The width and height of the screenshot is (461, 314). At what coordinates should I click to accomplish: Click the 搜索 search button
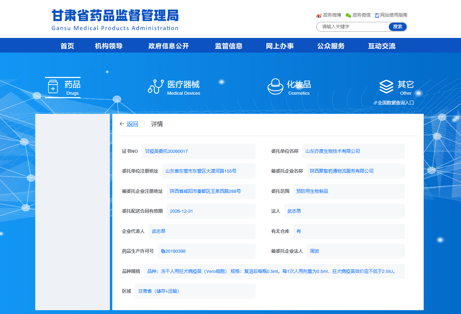tap(398, 27)
